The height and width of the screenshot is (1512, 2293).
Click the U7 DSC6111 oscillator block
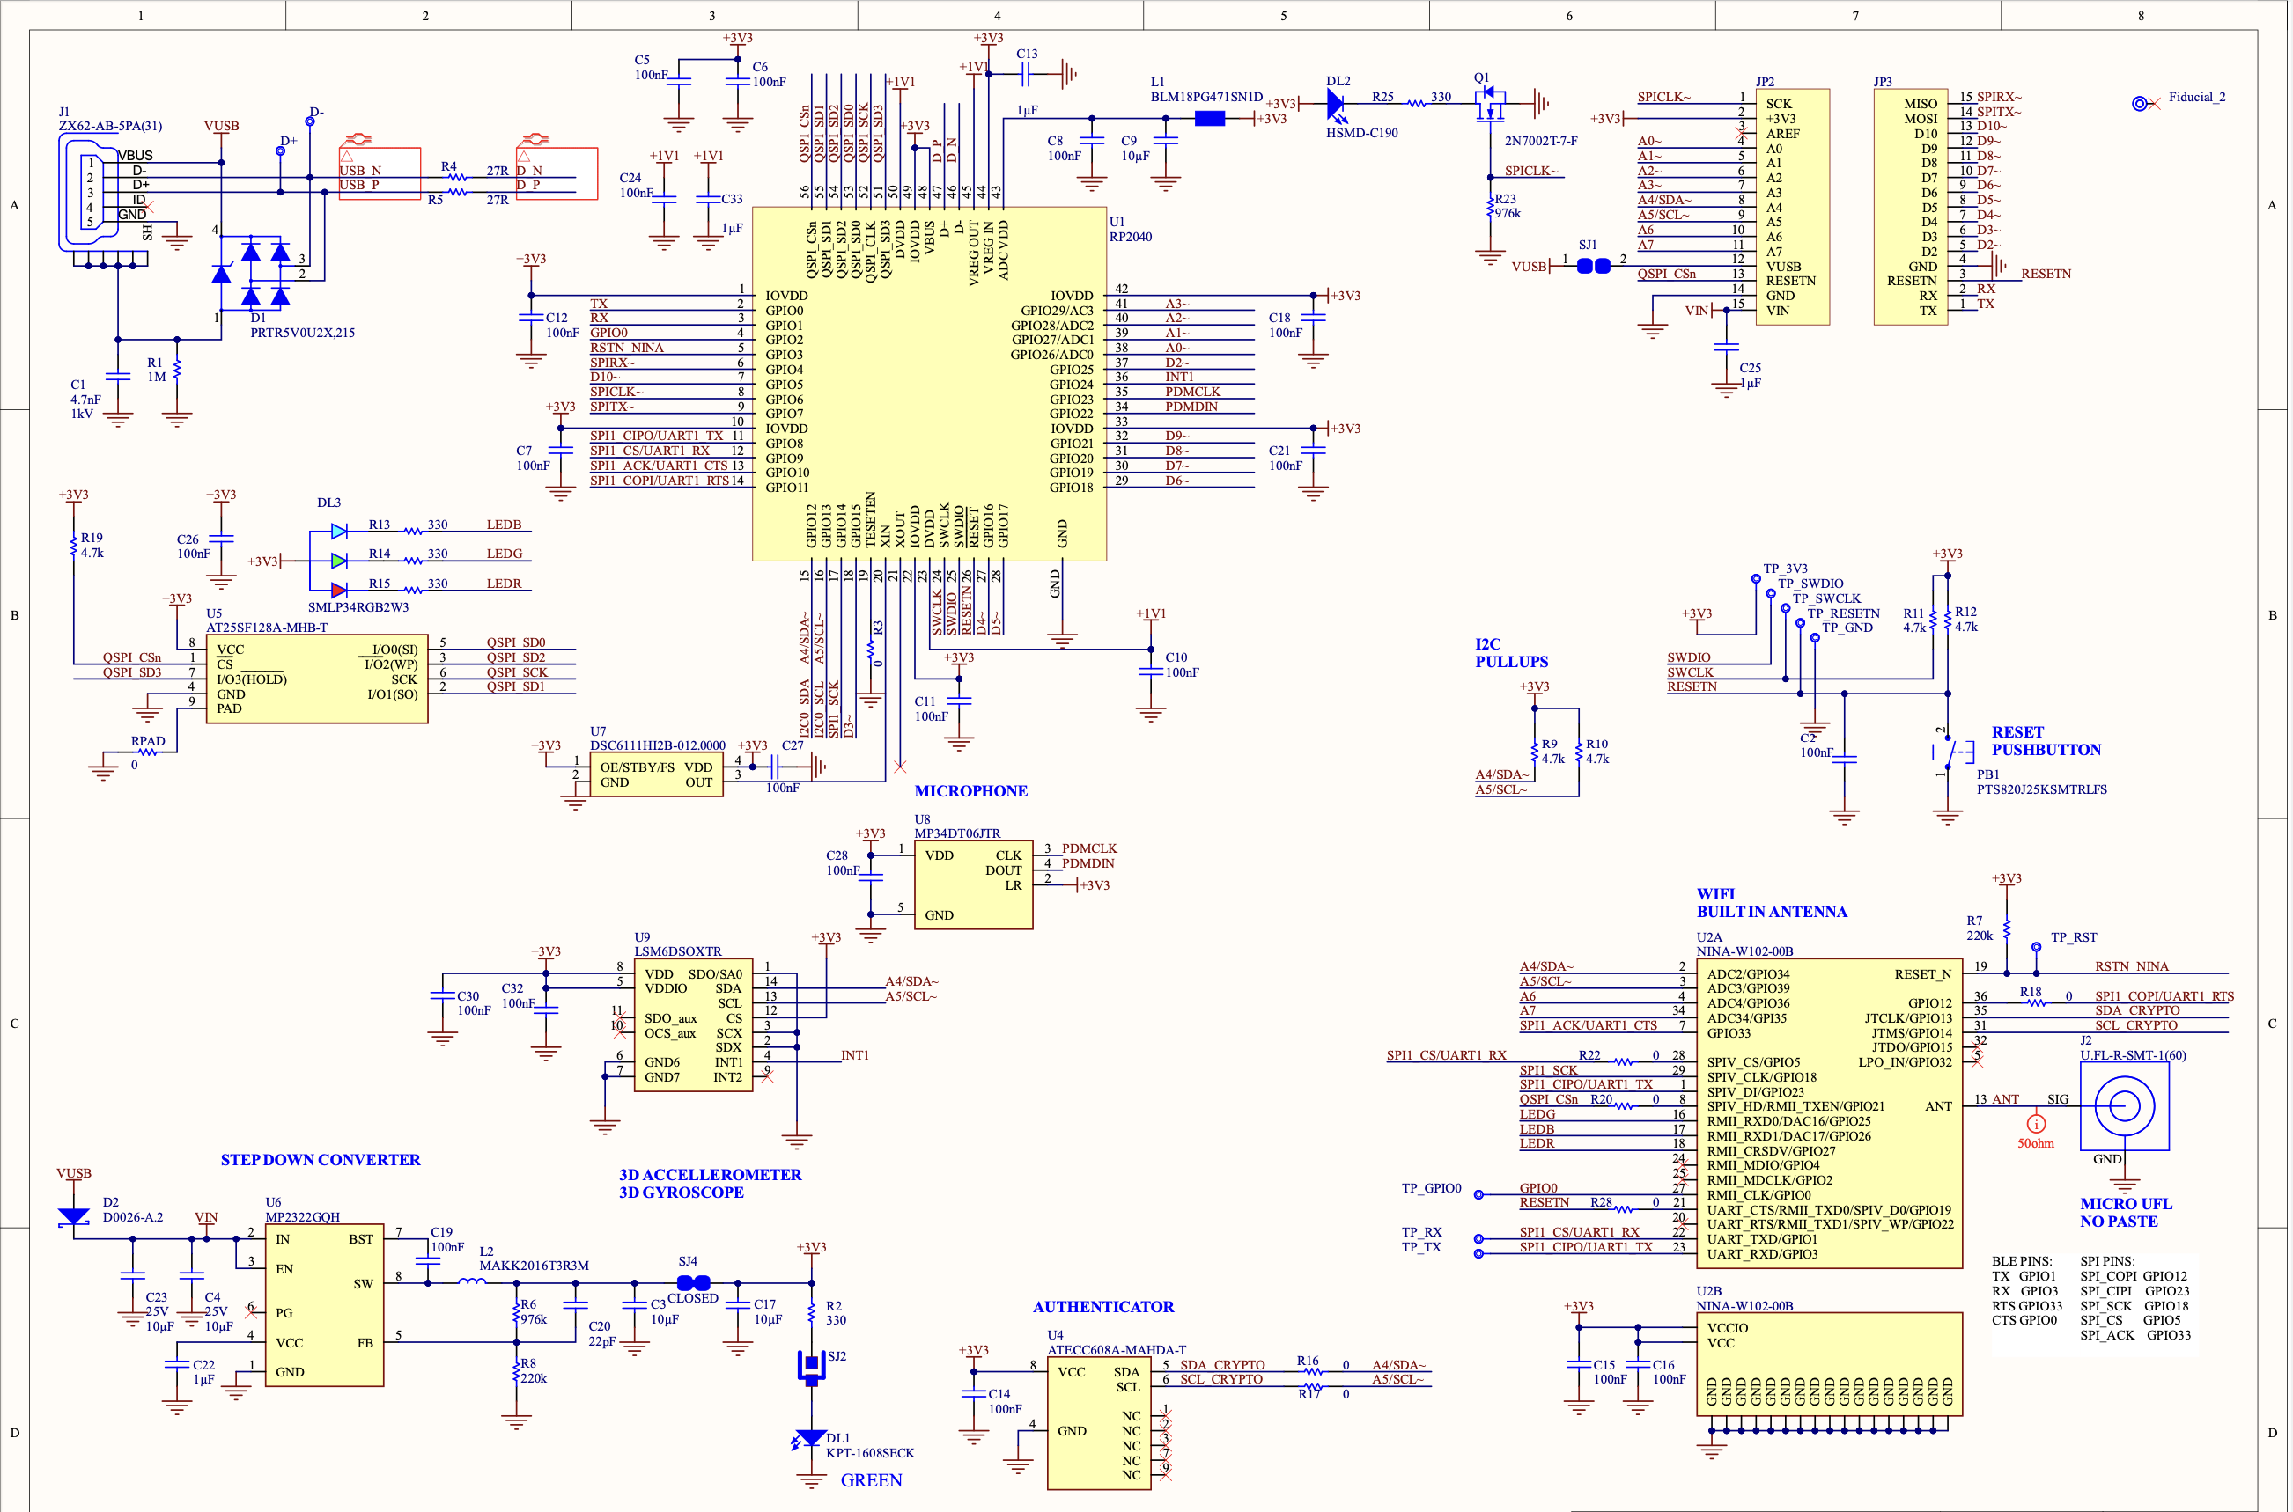coord(657,775)
